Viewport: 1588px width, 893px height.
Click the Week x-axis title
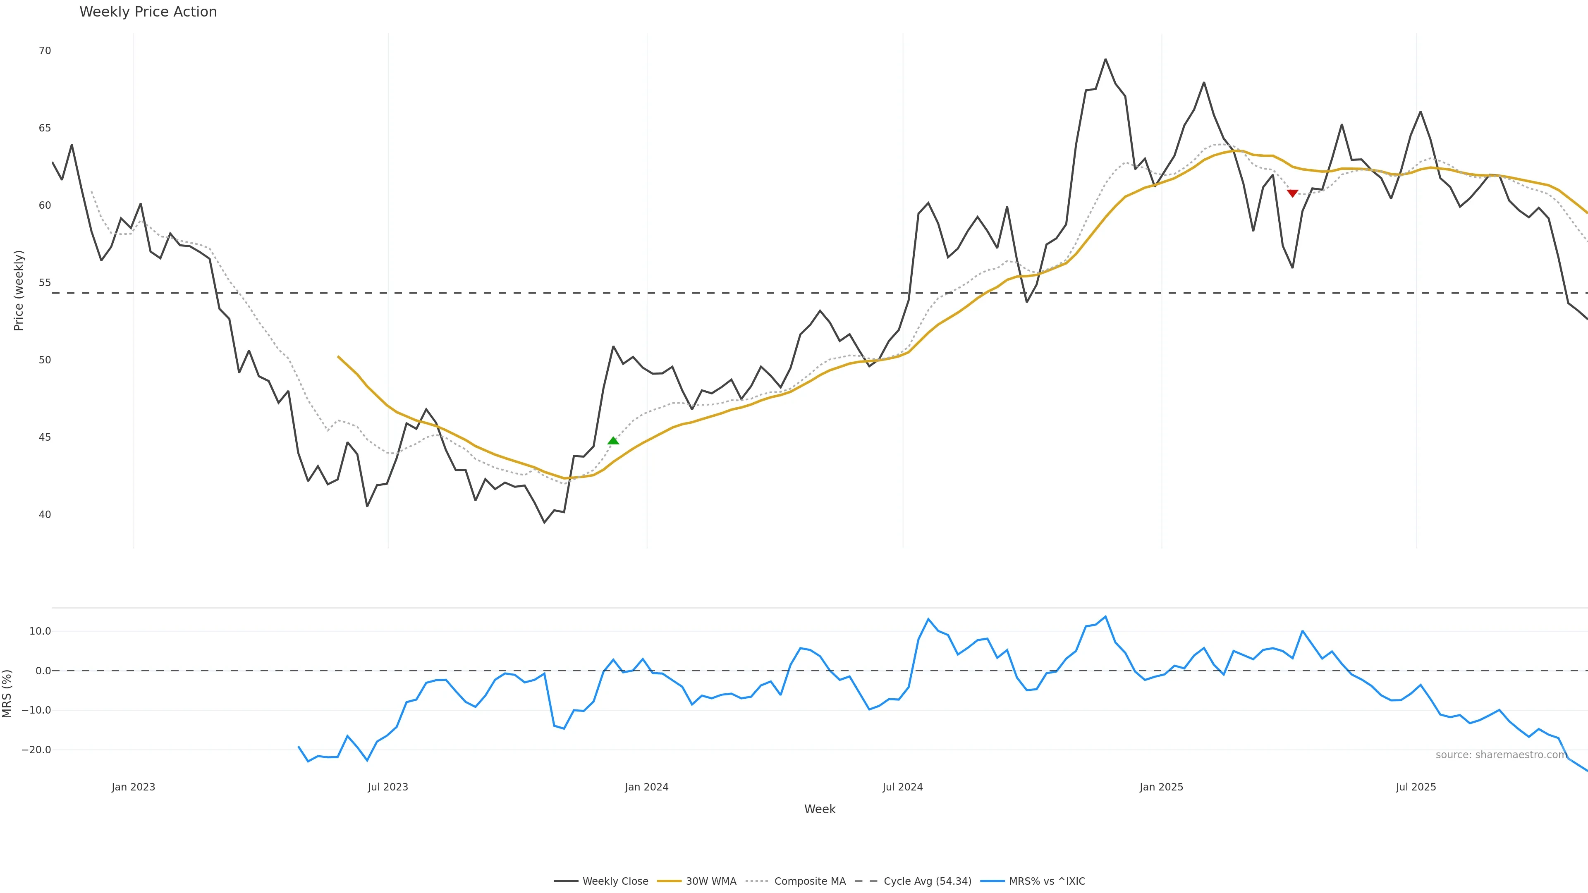[819, 809]
